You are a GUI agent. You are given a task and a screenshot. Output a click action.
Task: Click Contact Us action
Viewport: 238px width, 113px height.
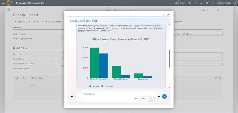coord(178,22)
